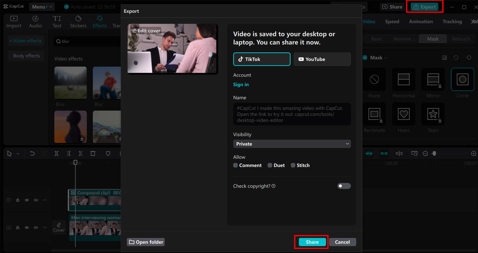
Task: Open the Import media tab
Action: point(14,22)
